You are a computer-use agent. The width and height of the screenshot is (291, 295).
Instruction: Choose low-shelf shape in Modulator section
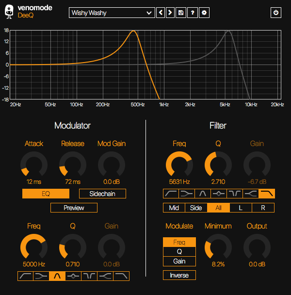tap(41, 276)
